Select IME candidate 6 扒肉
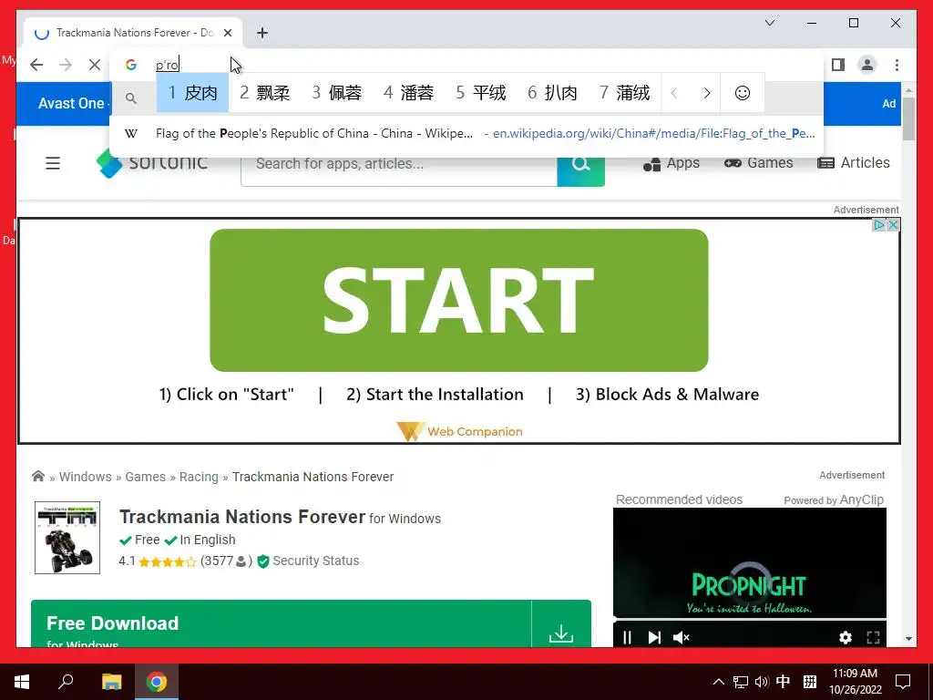This screenshot has height=700, width=933. pyautogui.click(x=553, y=93)
